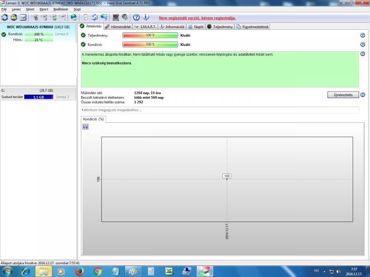Save the Kondíció graph with floppy icon
This screenshot has width=370, height=277.
point(86,127)
